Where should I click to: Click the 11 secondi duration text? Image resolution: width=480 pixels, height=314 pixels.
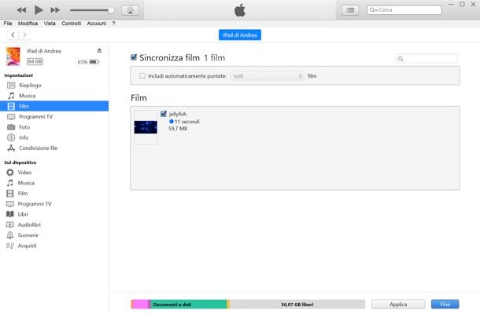coord(186,122)
